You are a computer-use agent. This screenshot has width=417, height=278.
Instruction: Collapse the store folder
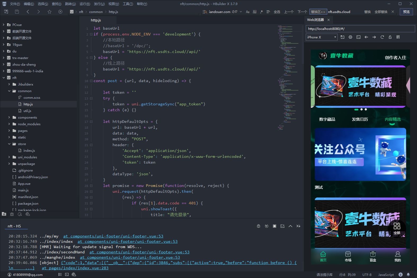9,144
